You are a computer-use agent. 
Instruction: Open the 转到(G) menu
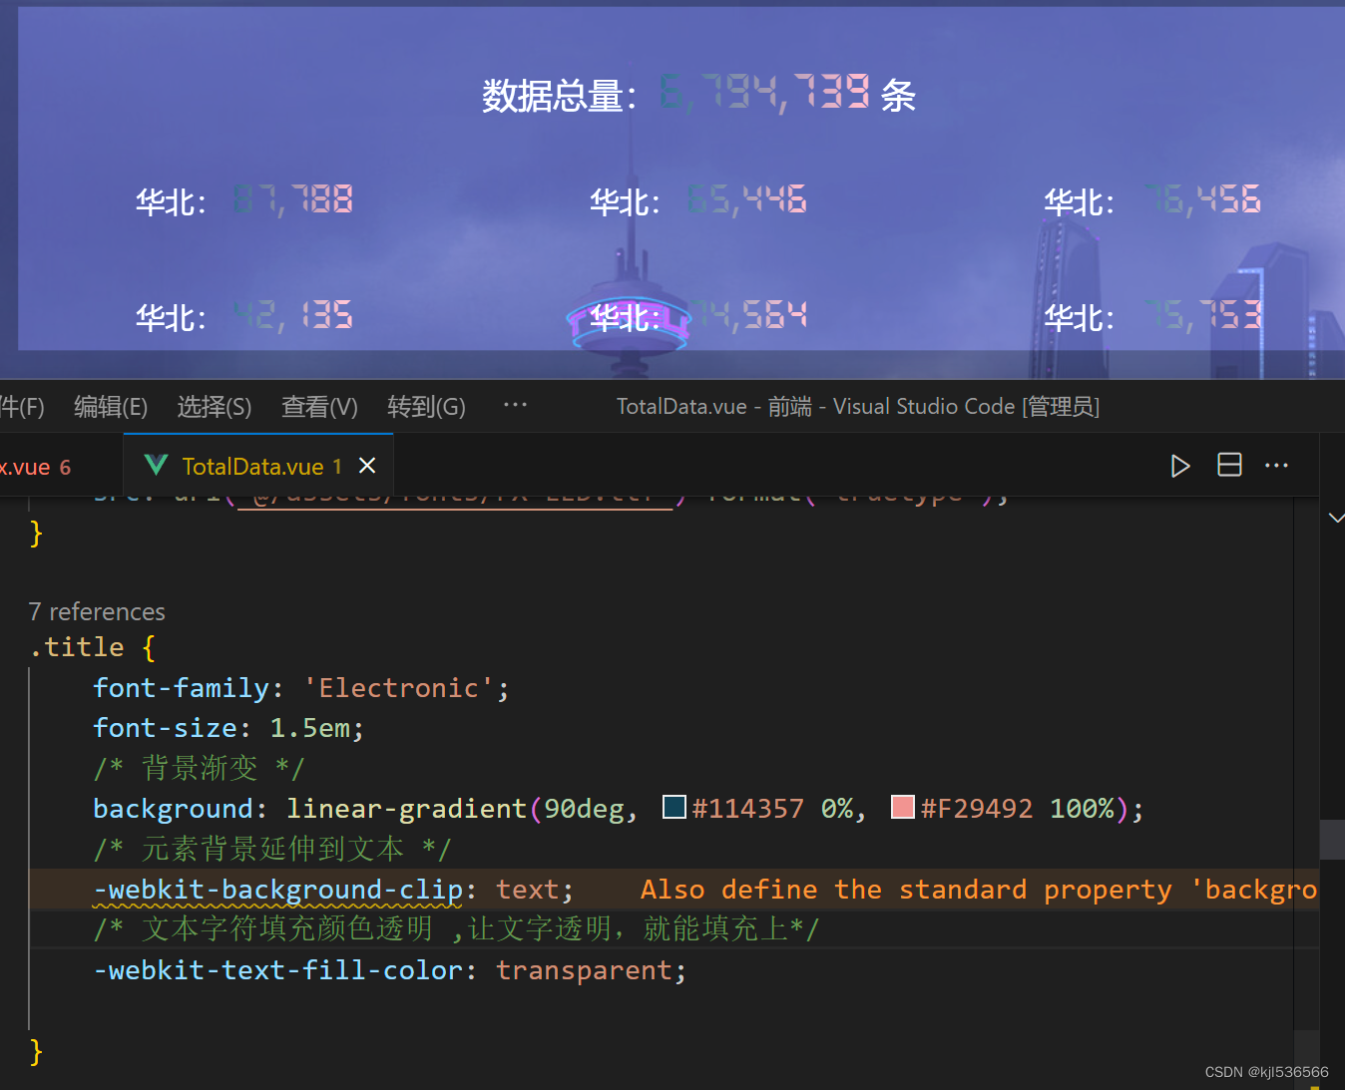pyautogui.click(x=426, y=407)
